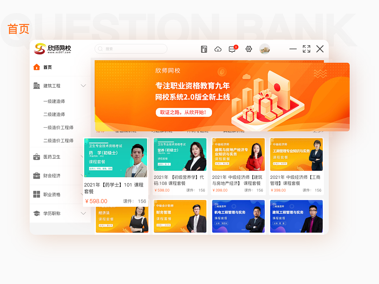Click the medical kit icon beside 医药卫生
This screenshot has height=284, width=379.
[x=36, y=157]
